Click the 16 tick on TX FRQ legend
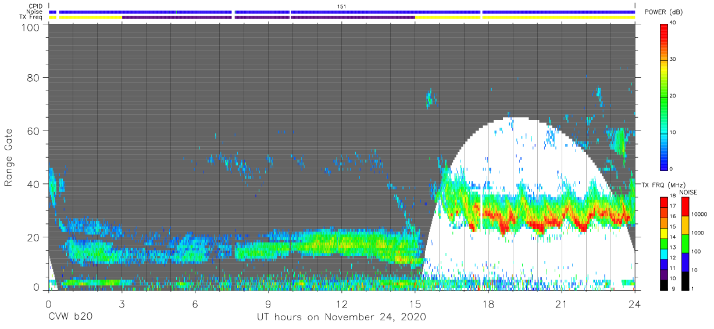Image resolution: width=714 pixels, height=329 pixels. pyautogui.click(x=672, y=216)
